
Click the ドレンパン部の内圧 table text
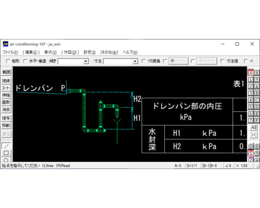pyautogui.click(x=187, y=106)
